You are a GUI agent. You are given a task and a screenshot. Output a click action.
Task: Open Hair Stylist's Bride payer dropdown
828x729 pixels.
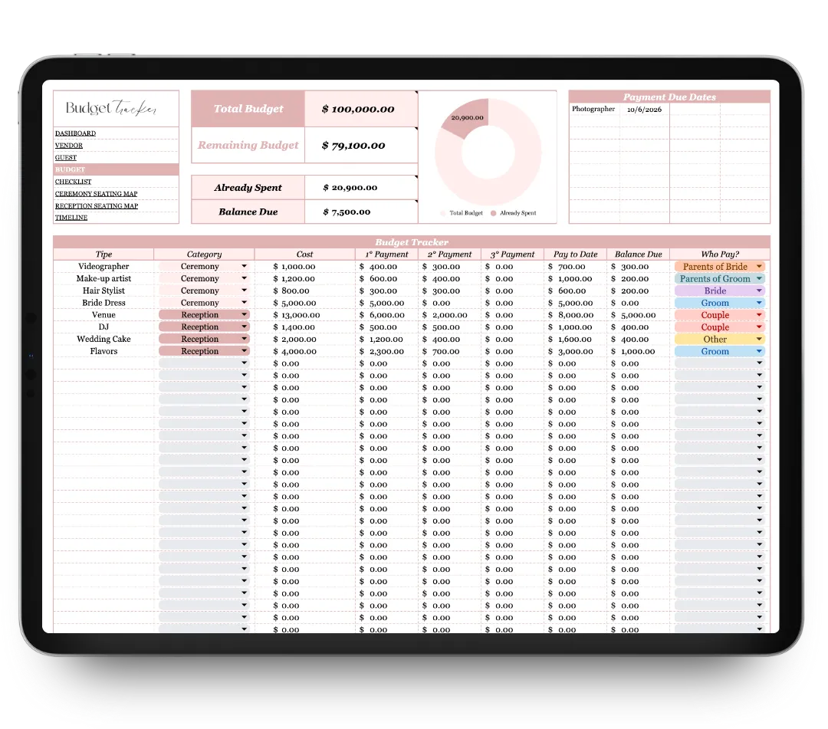[759, 291]
